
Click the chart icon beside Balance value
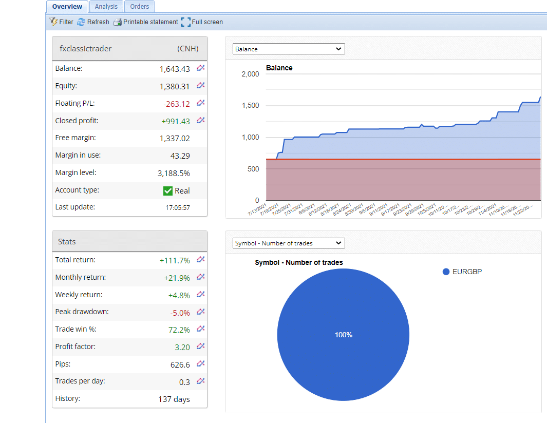[x=201, y=68]
